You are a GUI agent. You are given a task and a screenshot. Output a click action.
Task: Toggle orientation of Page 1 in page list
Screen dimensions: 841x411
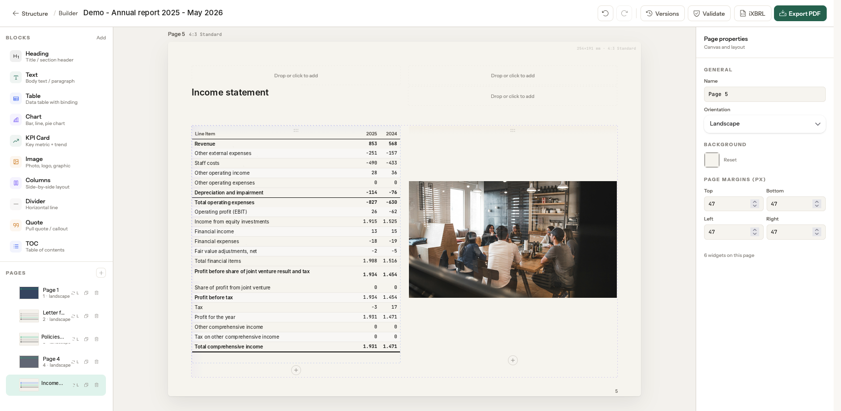[75, 293]
